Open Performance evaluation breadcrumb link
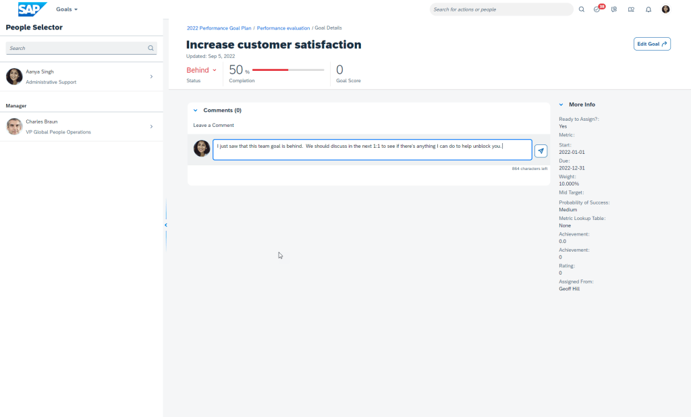Image resolution: width=691 pixels, height=417 pixels. pyautogui.click(x=283, y=28)
